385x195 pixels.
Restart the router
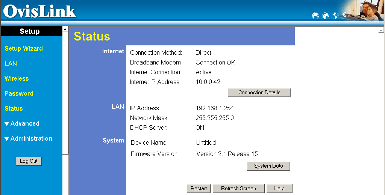click(199, 189)
